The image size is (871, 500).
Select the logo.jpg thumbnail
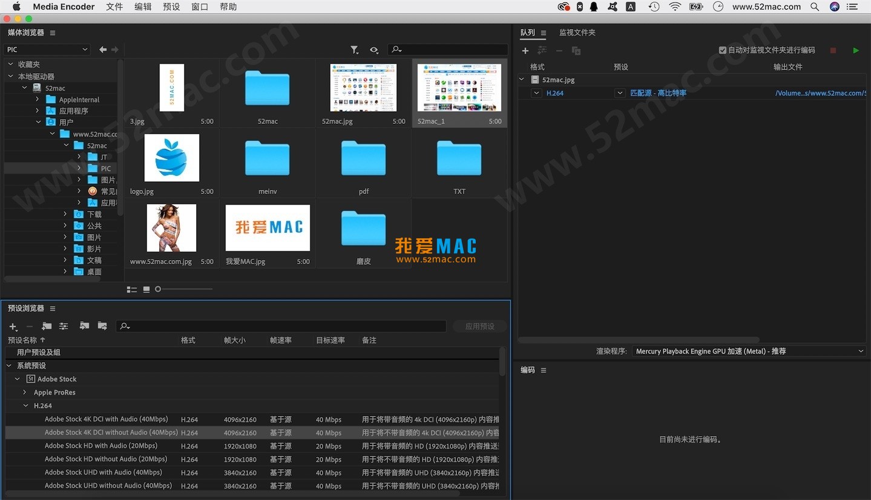[x=172, y=158]
